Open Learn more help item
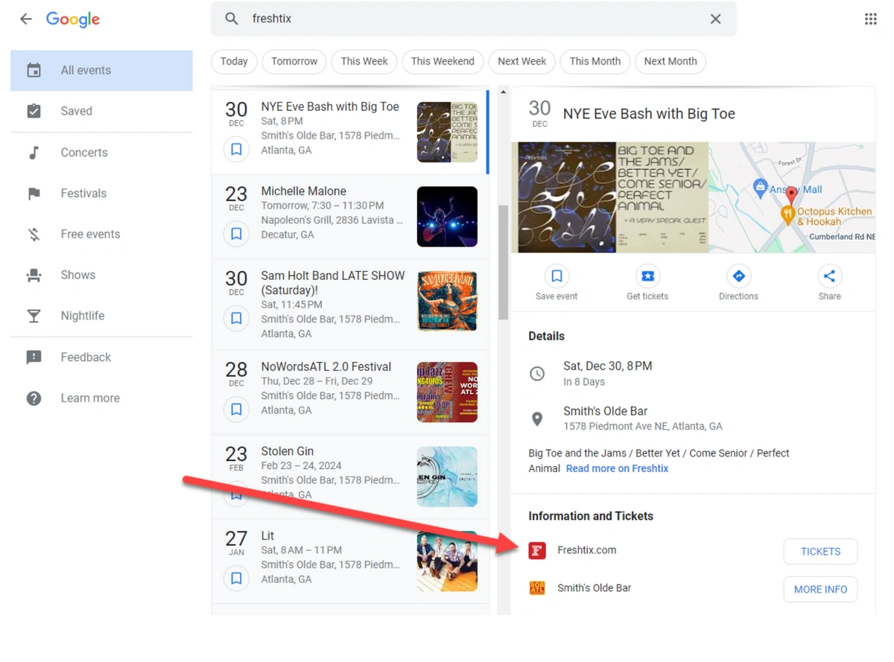The width and height of the screenshot is (894, 662). (x=101, y=398)
